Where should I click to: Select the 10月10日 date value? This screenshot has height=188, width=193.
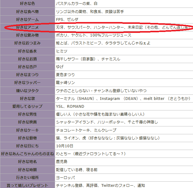coord(65,146)
